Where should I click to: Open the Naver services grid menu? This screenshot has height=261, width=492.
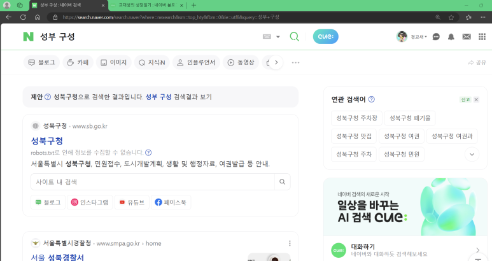point(482,37)
